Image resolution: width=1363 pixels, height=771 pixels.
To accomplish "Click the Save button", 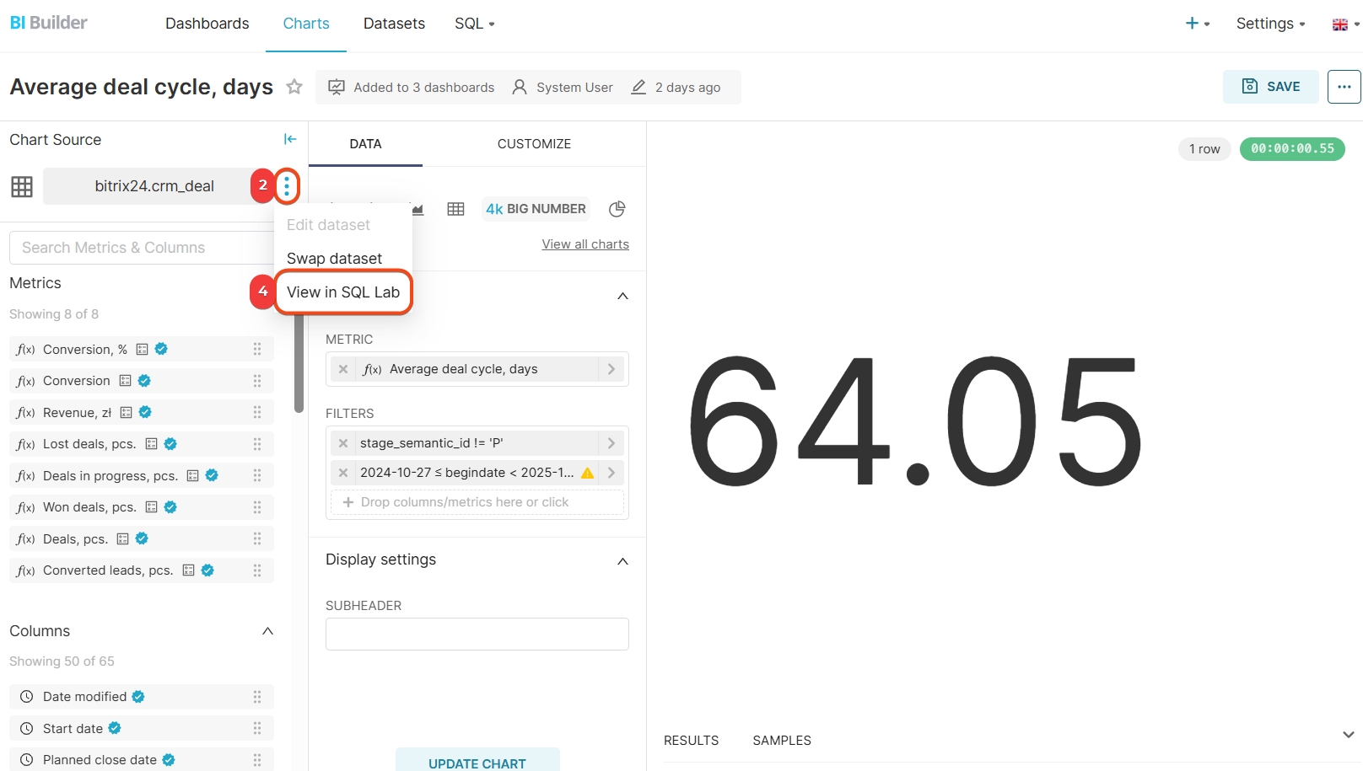I will pos(1270,87).
